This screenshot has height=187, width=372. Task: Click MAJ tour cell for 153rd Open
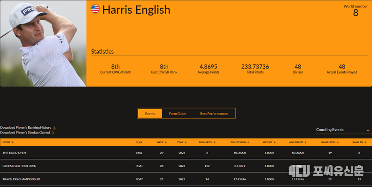[x=139, y=153]
